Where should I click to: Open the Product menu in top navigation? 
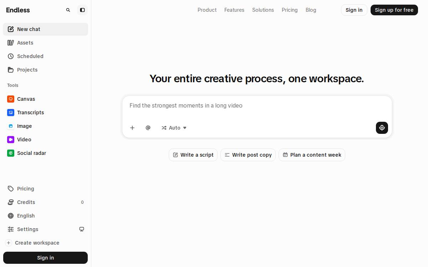(207, 10)
